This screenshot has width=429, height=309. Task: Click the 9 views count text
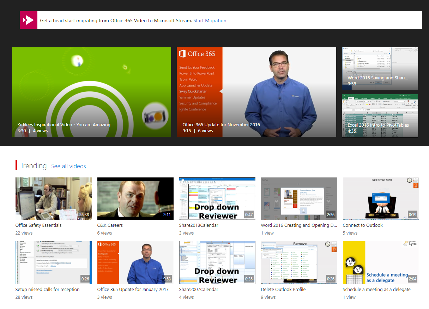tap(268, 297)
